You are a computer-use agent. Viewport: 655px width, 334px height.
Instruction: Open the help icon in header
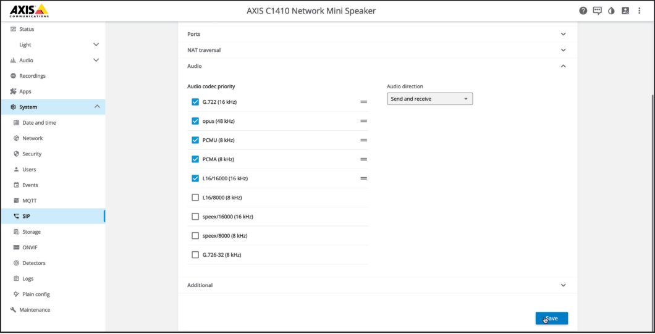click(583, 11)
